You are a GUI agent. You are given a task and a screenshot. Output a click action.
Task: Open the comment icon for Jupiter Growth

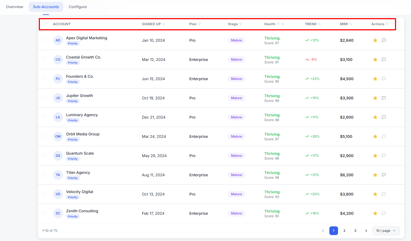click(x=384, y=98)
